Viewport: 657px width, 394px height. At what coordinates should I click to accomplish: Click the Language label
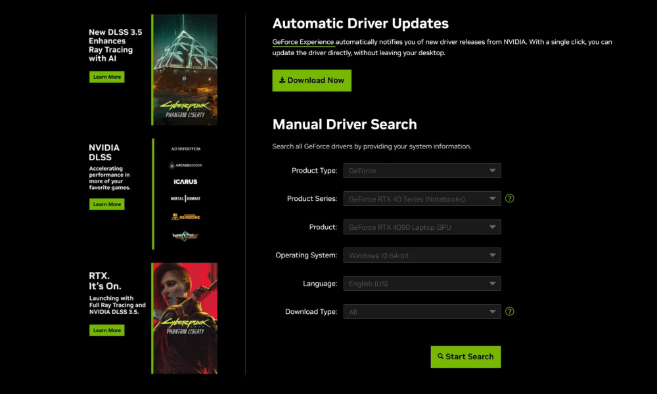point(320,284)
